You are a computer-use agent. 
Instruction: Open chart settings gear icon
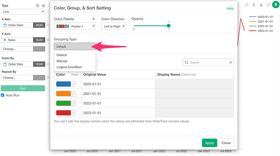(43, 6)
